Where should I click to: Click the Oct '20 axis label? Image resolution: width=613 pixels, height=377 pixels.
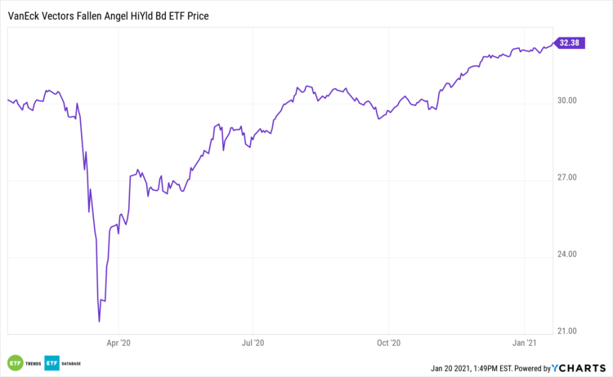[x=390, y=343]
